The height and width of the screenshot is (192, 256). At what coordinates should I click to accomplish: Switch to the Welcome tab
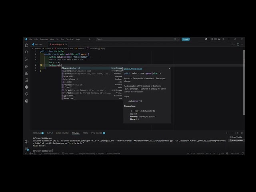38,44
